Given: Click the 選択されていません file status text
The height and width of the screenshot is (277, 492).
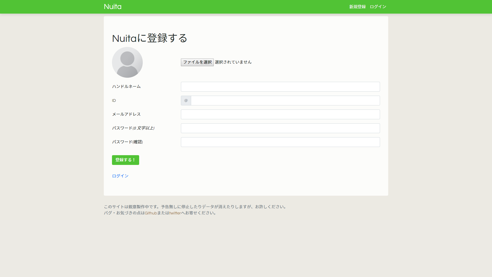Looking at the screenshot, I should (233, 62).
